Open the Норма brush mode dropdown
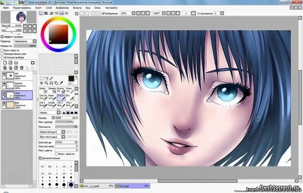Image resolution: width=303 pixels, height=193 pixels. pyautogui.click(x=50, y=113)
